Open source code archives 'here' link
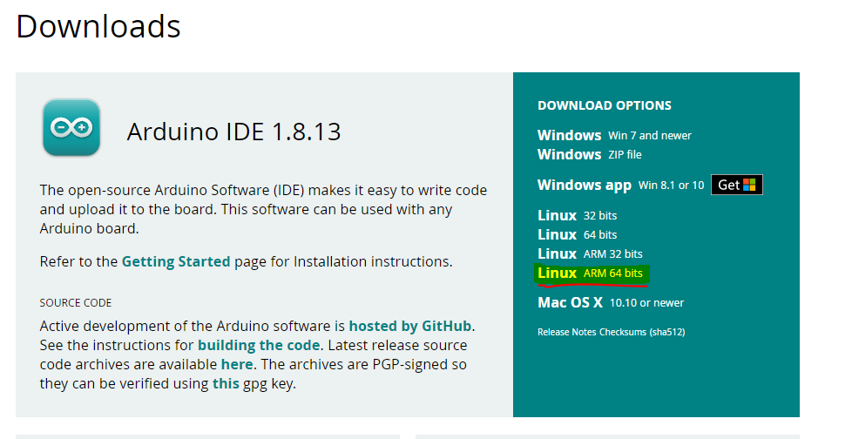Screen dimensions: 852x439 (x=237, y=364)
